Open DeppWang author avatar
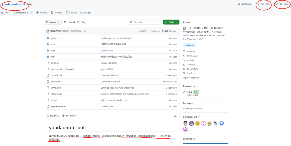The width and height of the screenshot is (291, 146). (x=48, y=31)
